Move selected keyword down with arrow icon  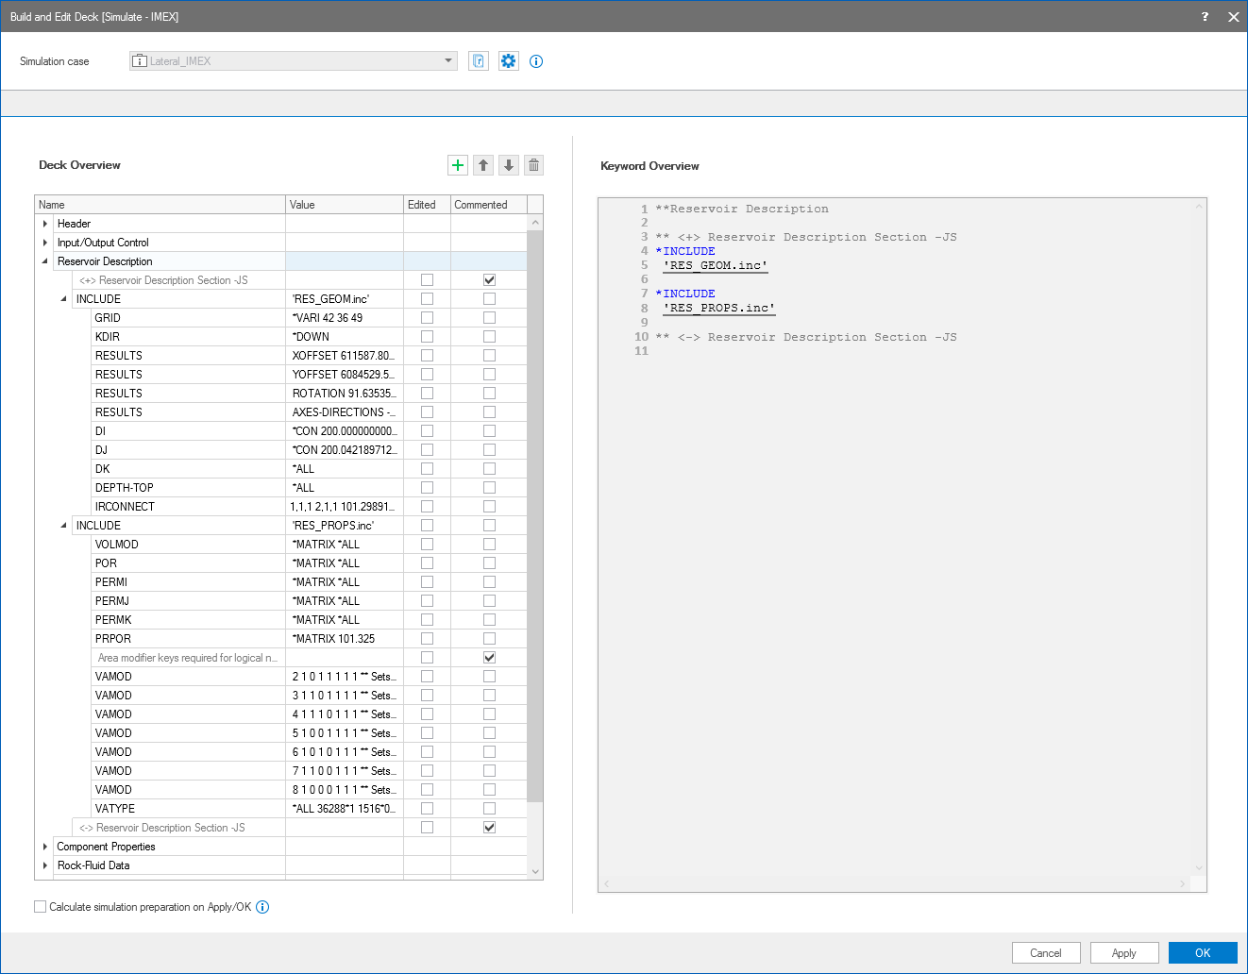tap(509, 165)
